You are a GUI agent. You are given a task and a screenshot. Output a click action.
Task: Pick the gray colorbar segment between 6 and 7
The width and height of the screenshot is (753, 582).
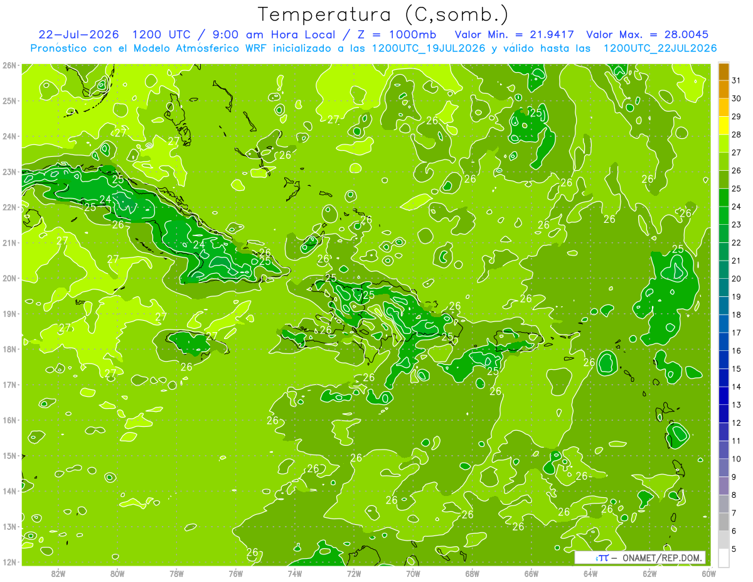tap(724, 522)
